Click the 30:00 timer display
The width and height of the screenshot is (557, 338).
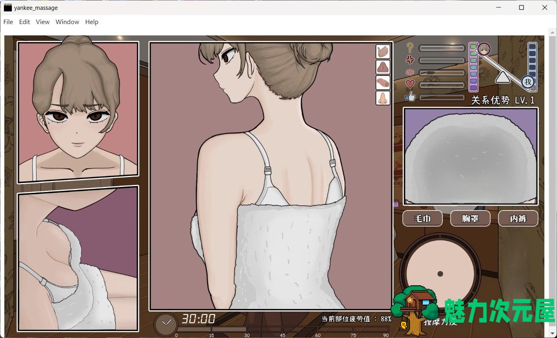tap(198, 318)
